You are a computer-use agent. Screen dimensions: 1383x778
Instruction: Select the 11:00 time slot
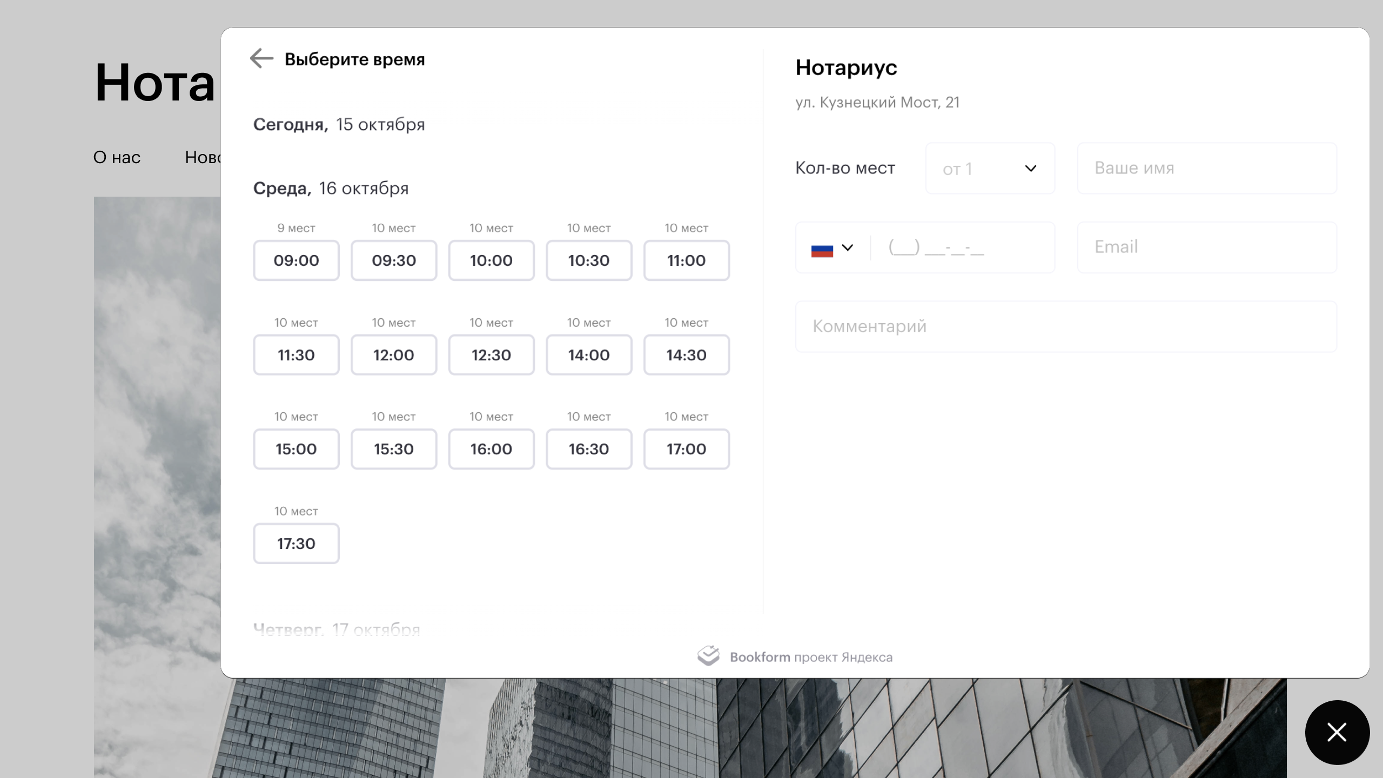686,260
